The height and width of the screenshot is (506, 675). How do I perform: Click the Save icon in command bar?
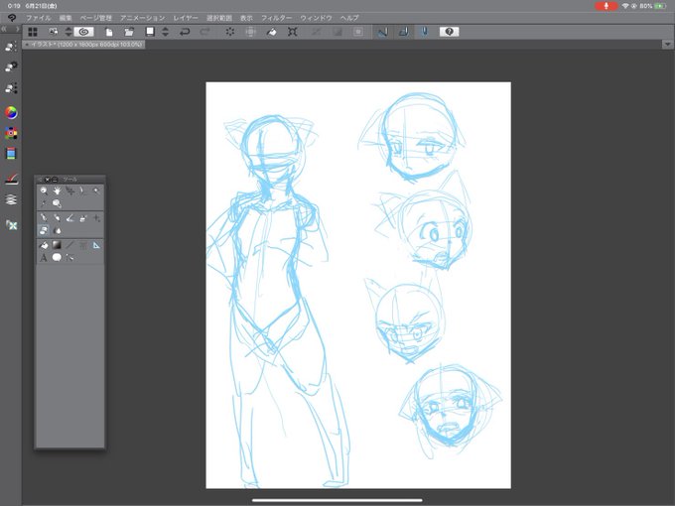(150, 32)
